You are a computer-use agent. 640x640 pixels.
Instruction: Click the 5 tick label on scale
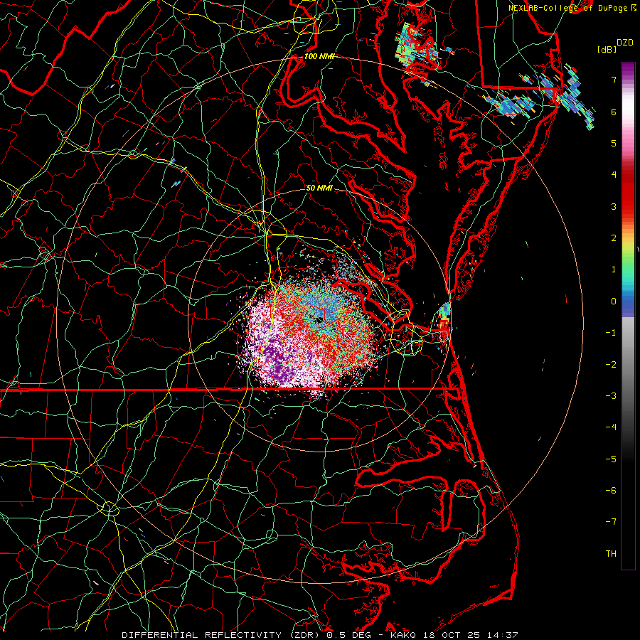(x=614, y=143)
